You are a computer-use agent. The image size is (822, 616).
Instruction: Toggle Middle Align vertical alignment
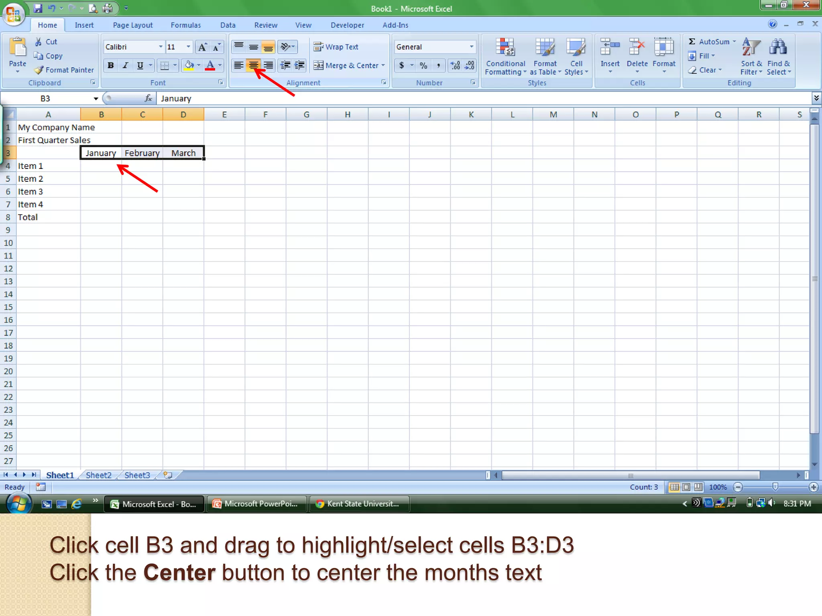pos(253,47)
